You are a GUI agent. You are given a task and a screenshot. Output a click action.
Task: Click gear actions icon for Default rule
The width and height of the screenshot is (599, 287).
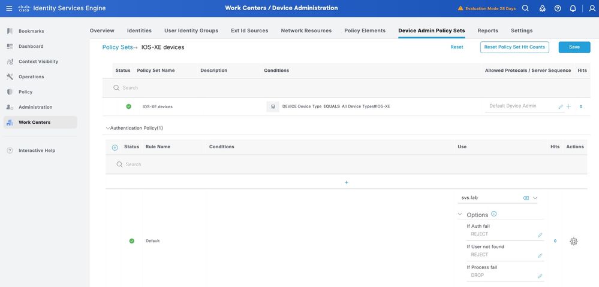[x=573, y=242]
